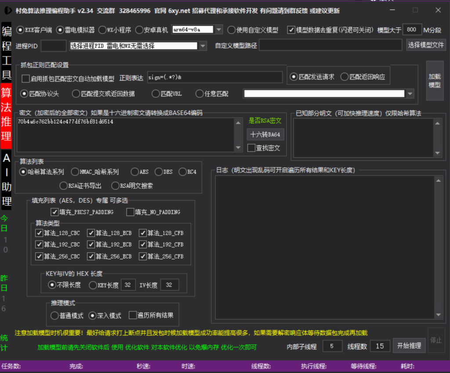Click the log panel vertical scrollbar
Viewport: 450px width, 373px height.
[x=438, y=246]
